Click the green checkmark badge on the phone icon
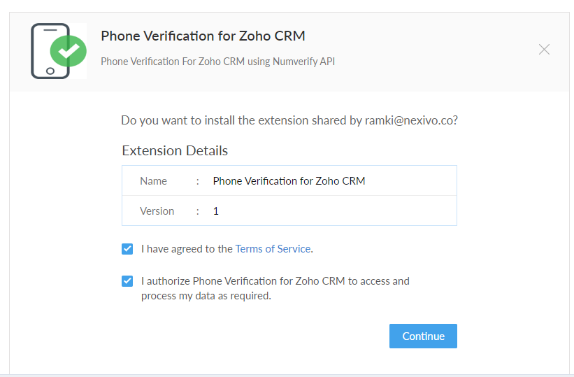This screenshot has width=574, height=377. tap(69, 51)
